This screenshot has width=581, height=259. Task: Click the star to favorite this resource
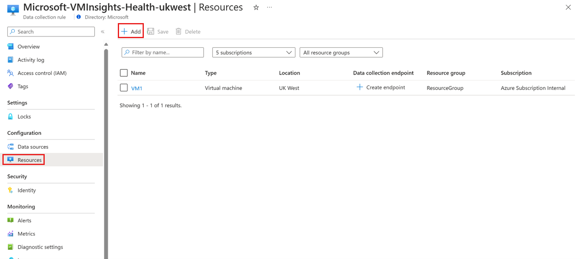[x=256, y=7]
